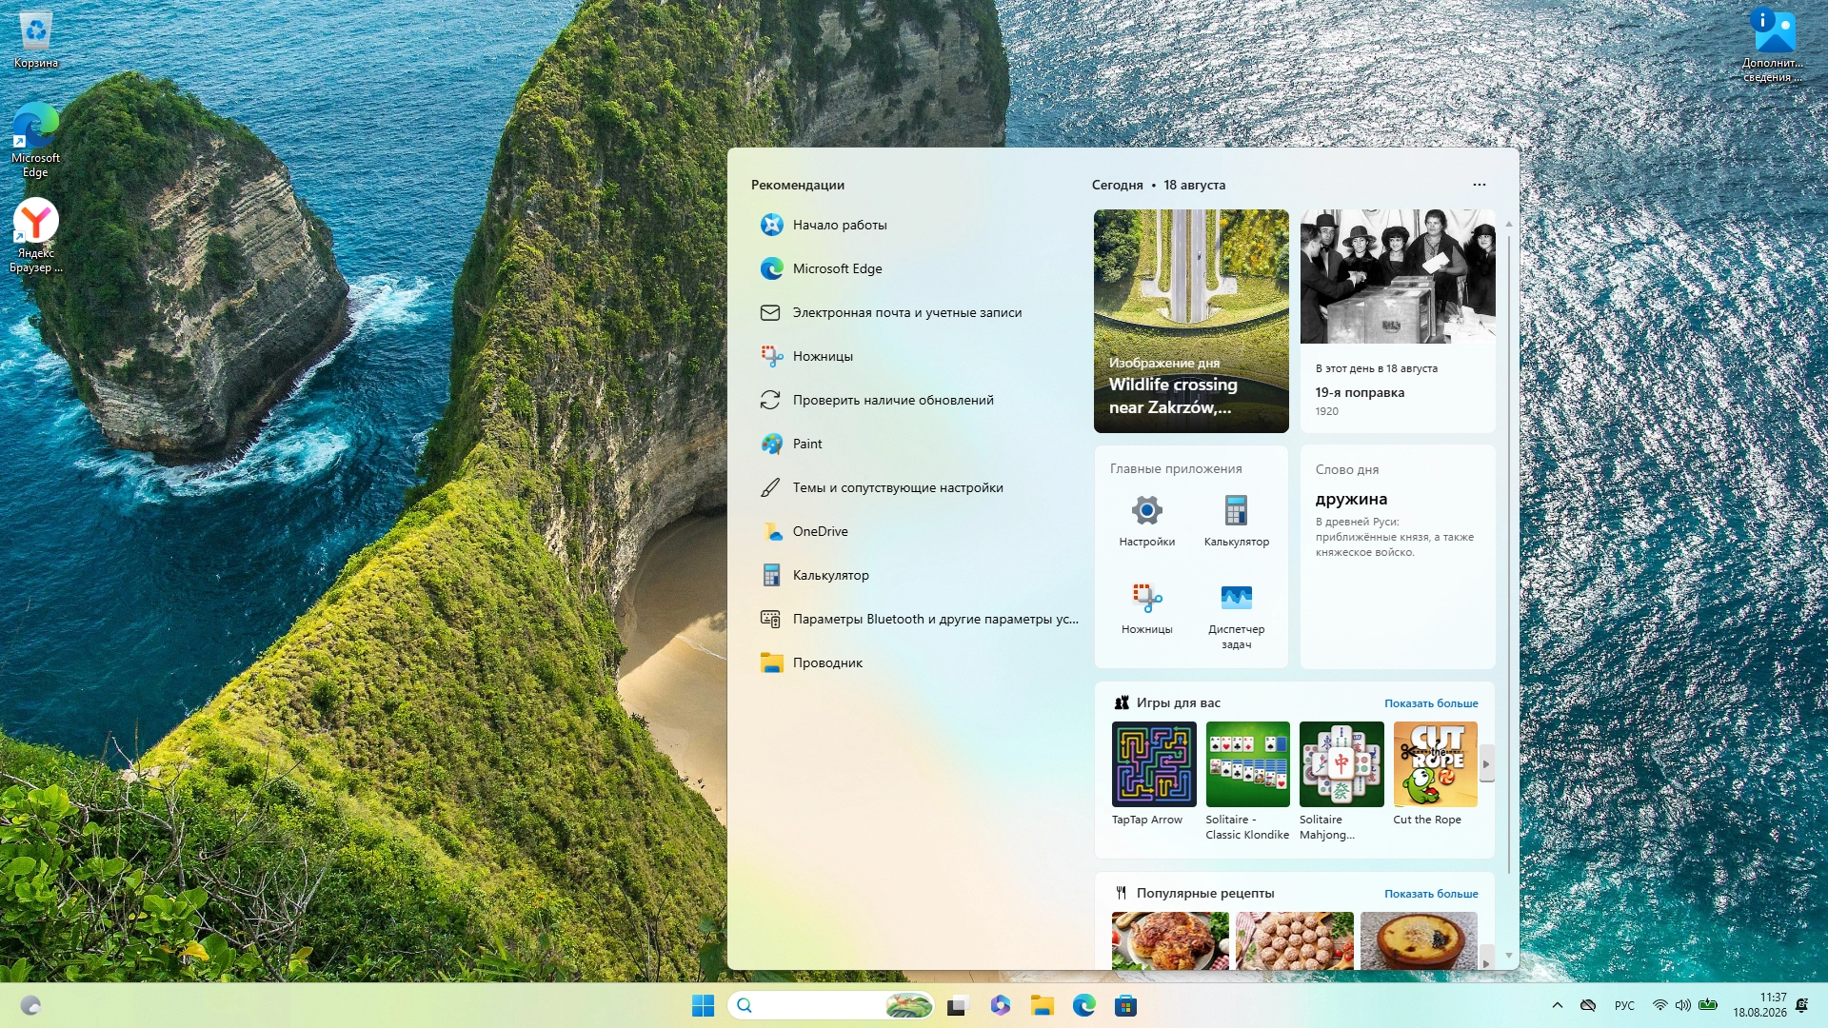This screenshot has width=1828, height=1028.
Task: Open Калькулятор from the Рекомендации list
Action: click(914, 575)
